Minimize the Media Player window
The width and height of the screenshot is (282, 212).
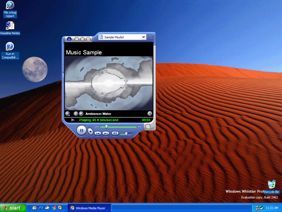(150, 36)
